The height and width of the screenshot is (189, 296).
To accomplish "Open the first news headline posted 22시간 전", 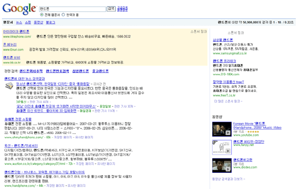I will tap(53, 84).
